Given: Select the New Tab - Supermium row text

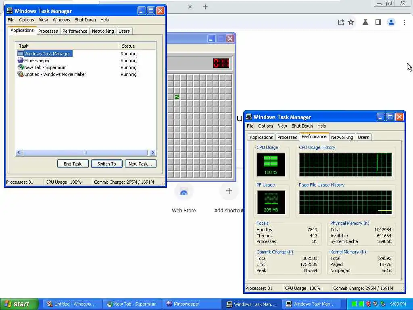Looking at the screenshot, I should tap(45, 67).
